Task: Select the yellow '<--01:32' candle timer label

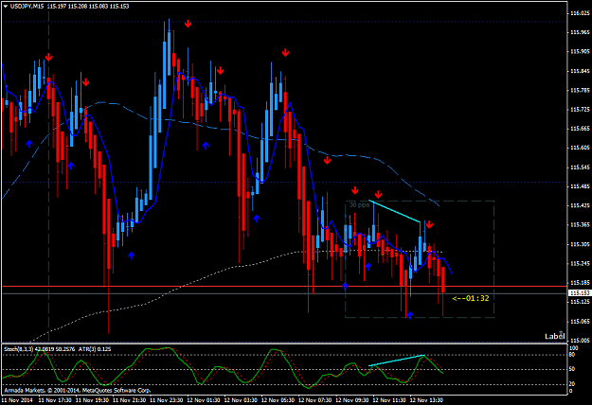Action: click(x=471, y=298)
